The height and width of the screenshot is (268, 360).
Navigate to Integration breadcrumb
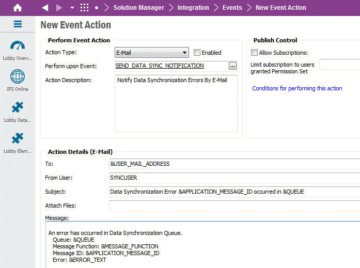point(193,8)
